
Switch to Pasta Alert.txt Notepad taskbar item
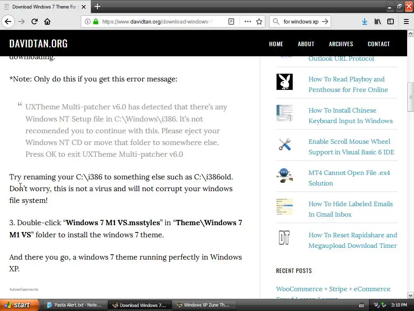[x=75, y=305]
